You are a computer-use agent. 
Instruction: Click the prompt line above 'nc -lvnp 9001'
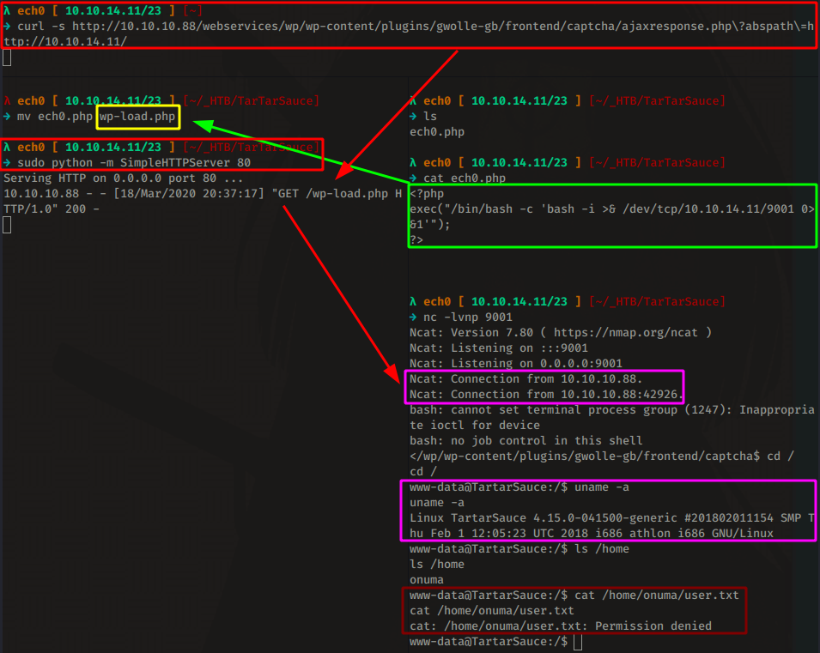pos(568,302)
